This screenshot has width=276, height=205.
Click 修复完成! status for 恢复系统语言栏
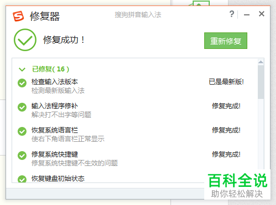[x=226, y=130]
